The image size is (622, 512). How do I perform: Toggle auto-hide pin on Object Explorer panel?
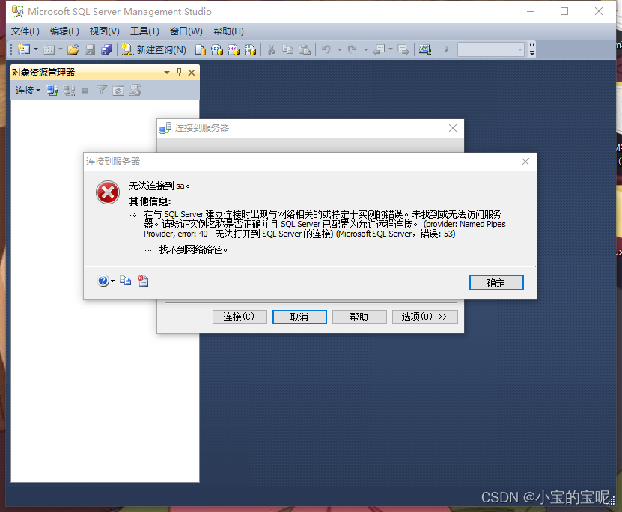coord(178,72)
